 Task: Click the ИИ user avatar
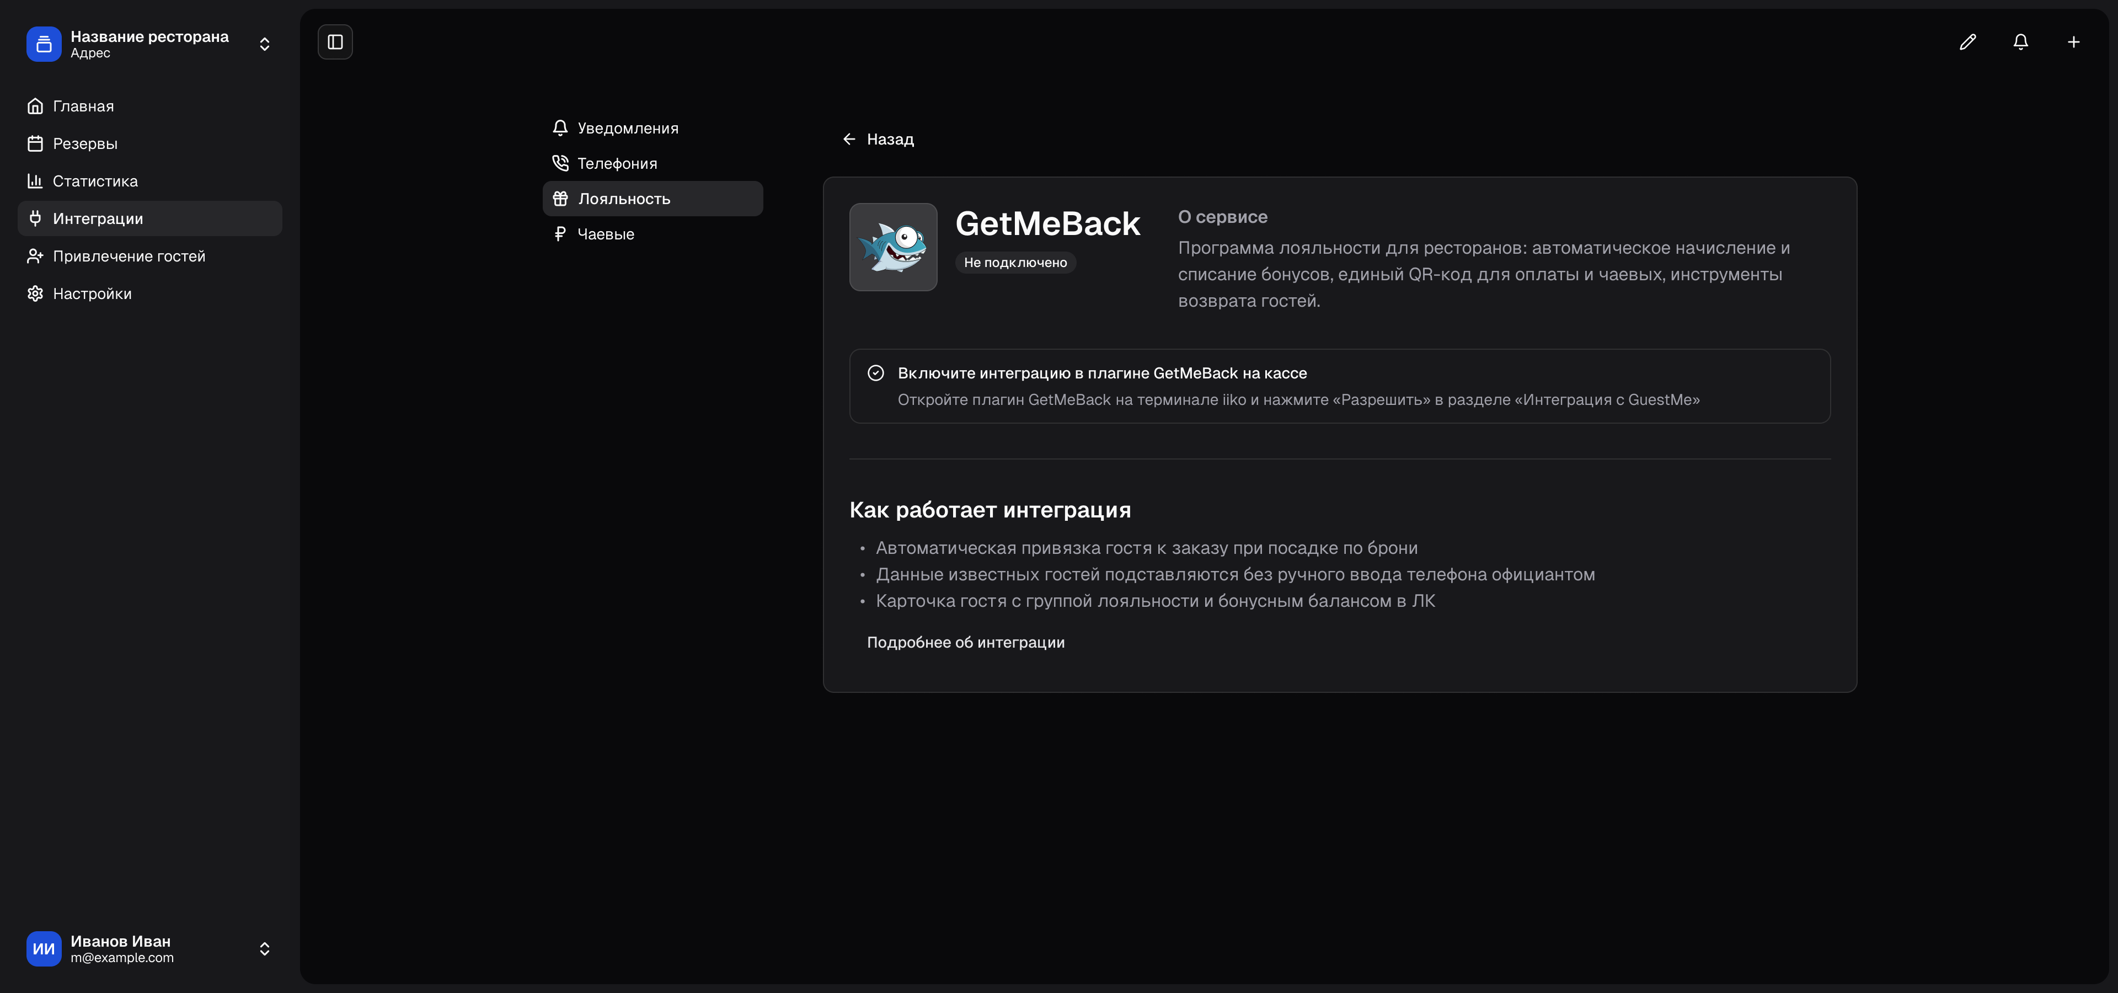44,949
